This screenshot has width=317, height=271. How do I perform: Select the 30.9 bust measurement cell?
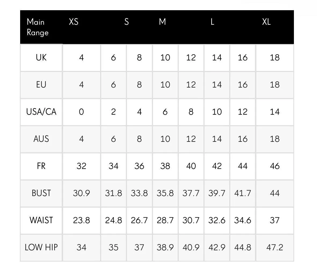pos(81,193)
